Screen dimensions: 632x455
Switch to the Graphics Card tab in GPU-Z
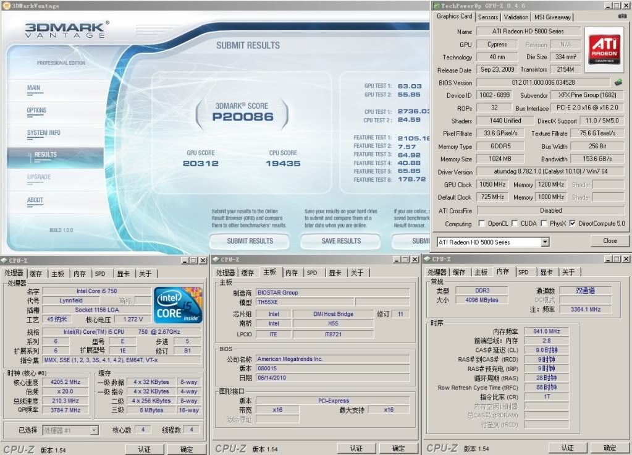pyautogui.click(x=454, y=17)
